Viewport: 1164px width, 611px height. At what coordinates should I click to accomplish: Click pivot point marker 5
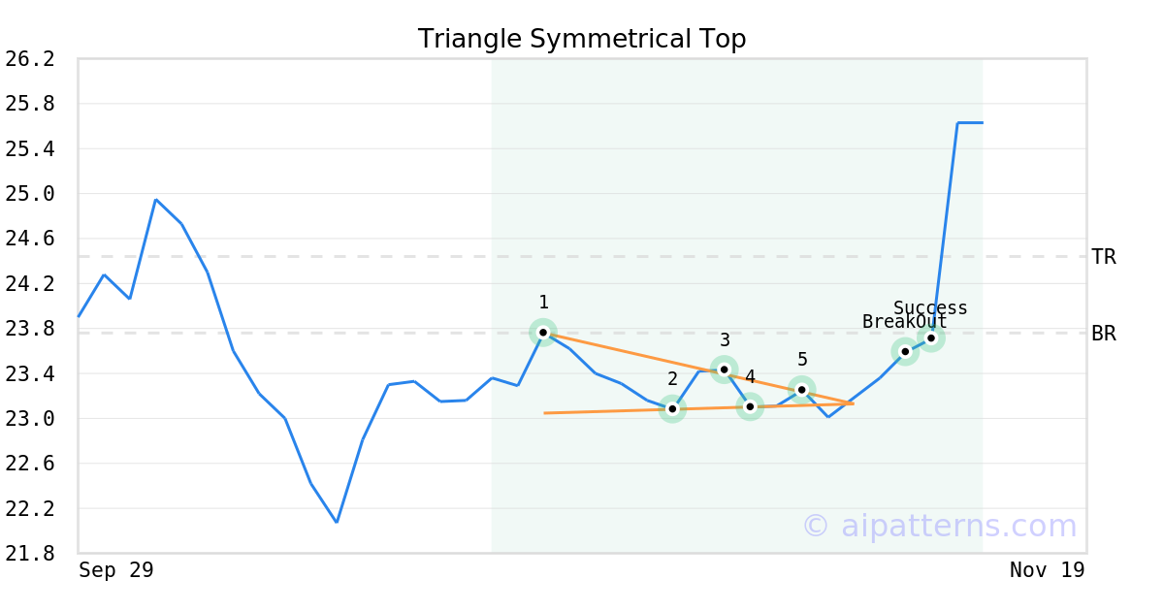(801, 390)
